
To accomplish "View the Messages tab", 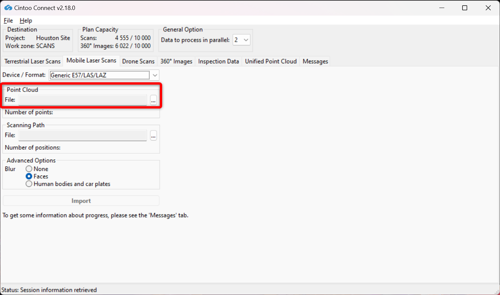I will click(x=315, y=61).
